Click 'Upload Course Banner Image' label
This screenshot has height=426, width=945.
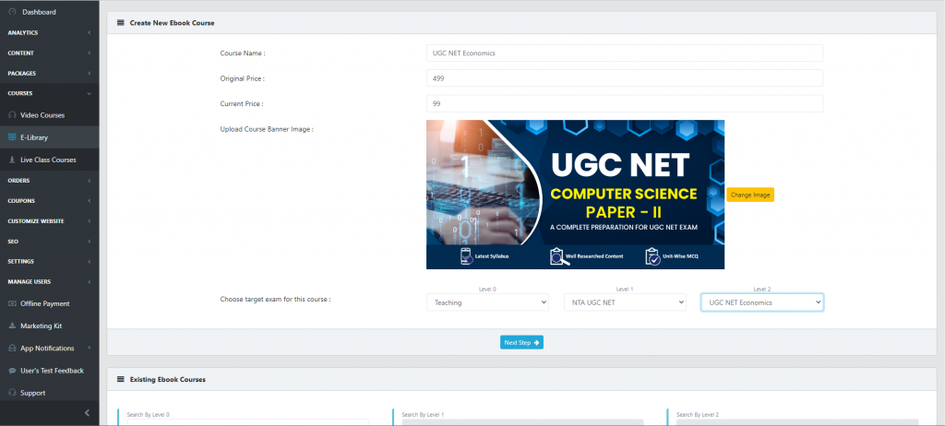(267, 129)
